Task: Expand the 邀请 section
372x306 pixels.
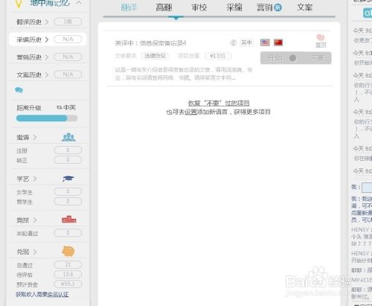Action: tap(27, 137)
